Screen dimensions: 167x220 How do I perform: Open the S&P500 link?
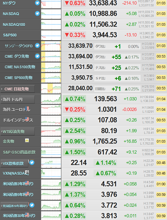click(10, 35)
